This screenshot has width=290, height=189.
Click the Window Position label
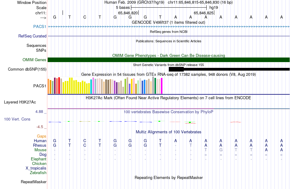point(32,2)
